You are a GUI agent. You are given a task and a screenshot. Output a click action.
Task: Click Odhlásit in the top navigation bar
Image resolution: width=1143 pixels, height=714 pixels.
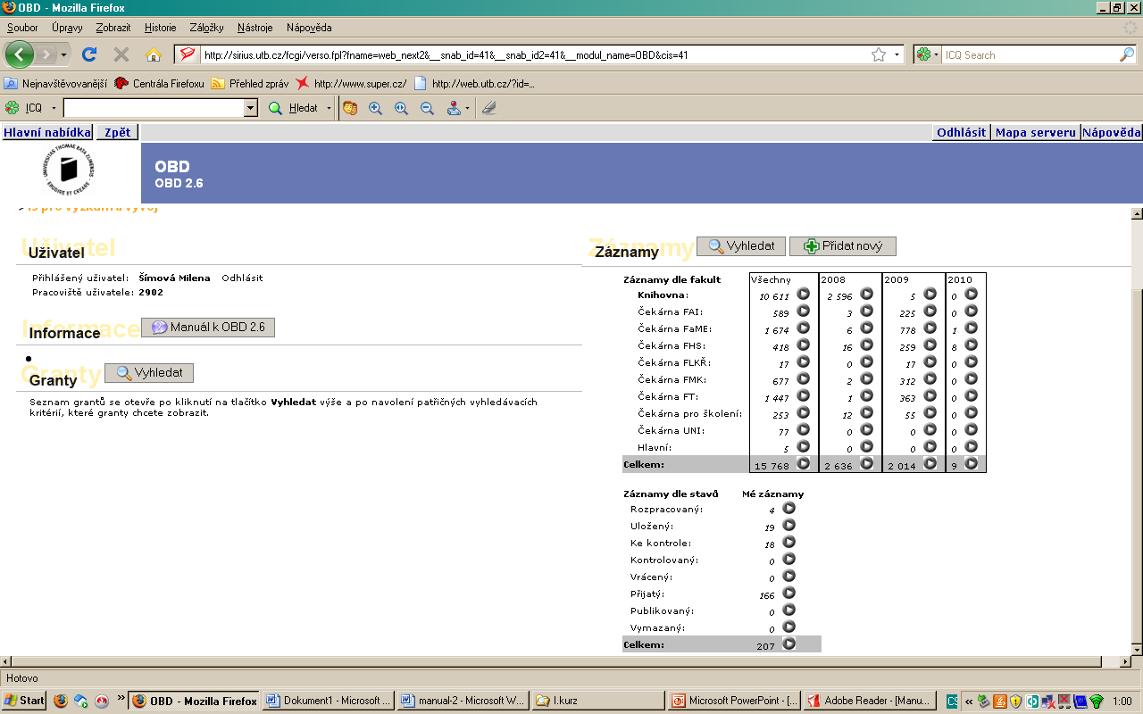(961, 132)
